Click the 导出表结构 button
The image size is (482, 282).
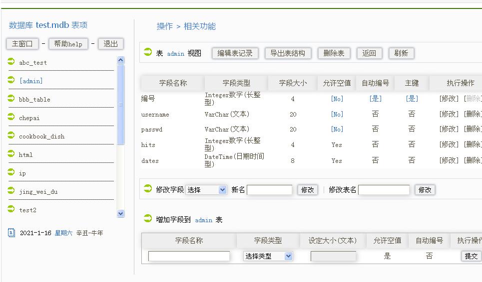[x=288, y=53]
